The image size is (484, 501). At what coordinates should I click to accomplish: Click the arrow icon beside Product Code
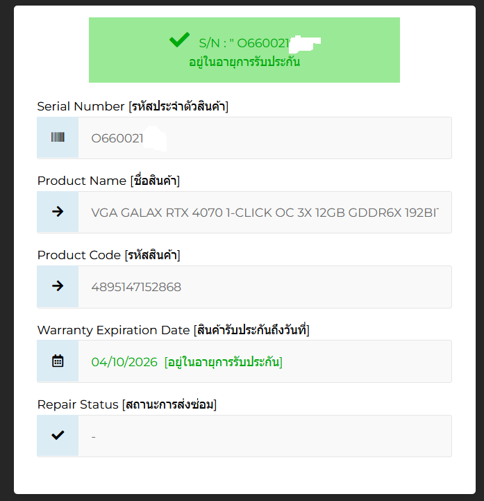[58, 286]
